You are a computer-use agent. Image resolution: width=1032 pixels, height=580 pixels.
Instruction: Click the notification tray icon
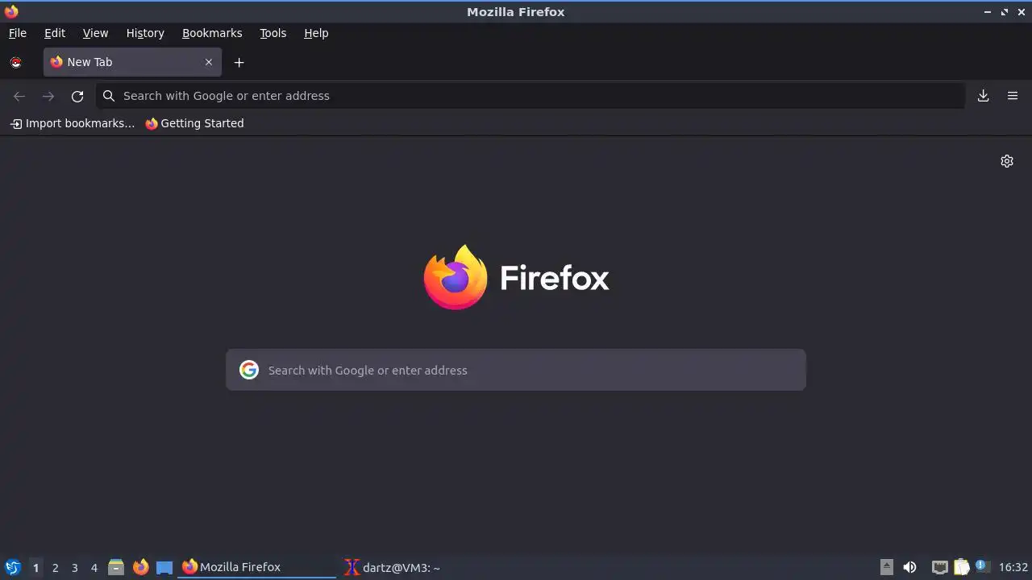pyautogui.click(x=982, y=566)
